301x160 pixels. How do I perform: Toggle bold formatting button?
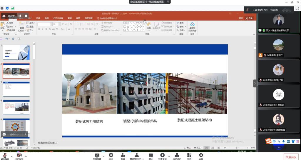click(39, 29)
